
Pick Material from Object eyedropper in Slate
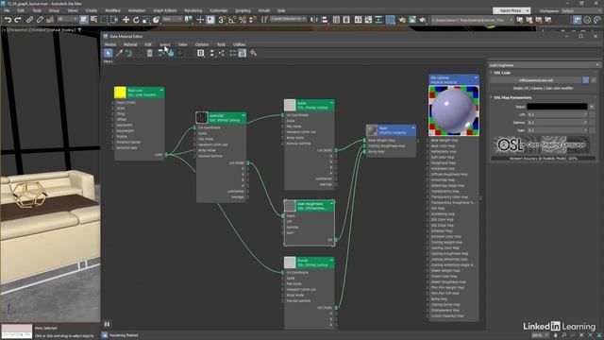120,53
